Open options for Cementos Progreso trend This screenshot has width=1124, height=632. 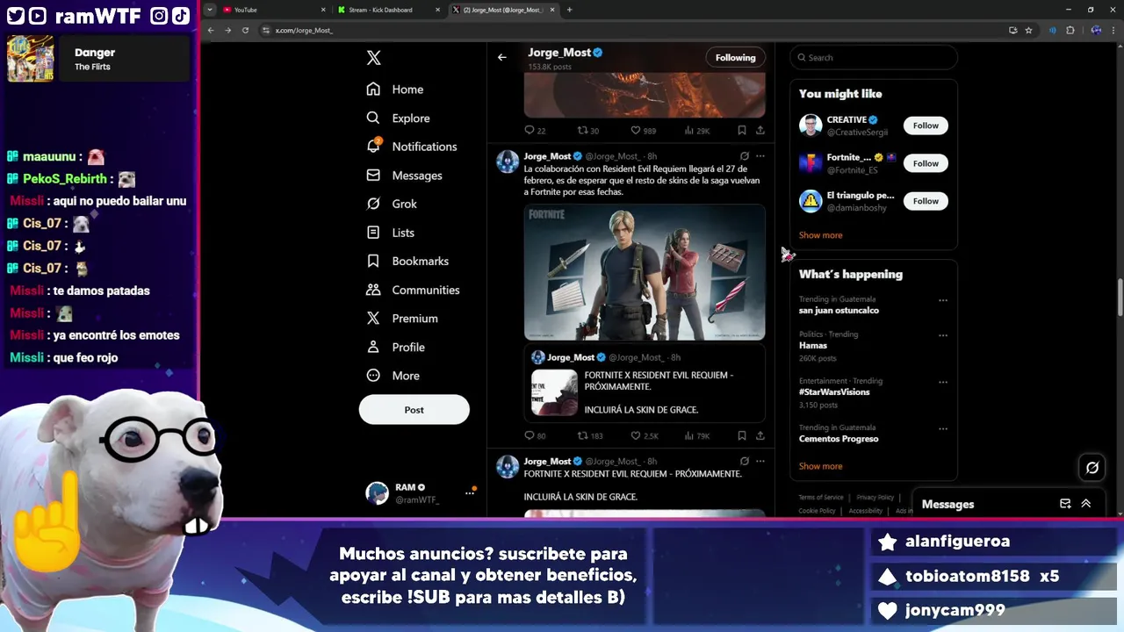[943, 429]
